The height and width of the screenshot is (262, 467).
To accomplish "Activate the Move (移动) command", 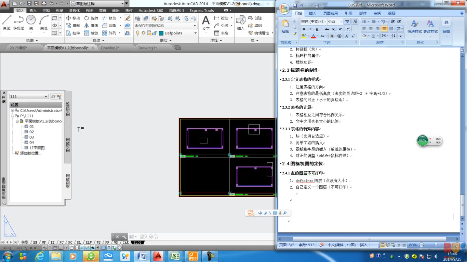I will 73,18.
